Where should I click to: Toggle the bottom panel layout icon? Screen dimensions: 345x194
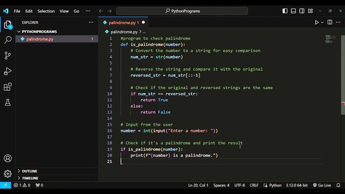click(x=293, y=11)
